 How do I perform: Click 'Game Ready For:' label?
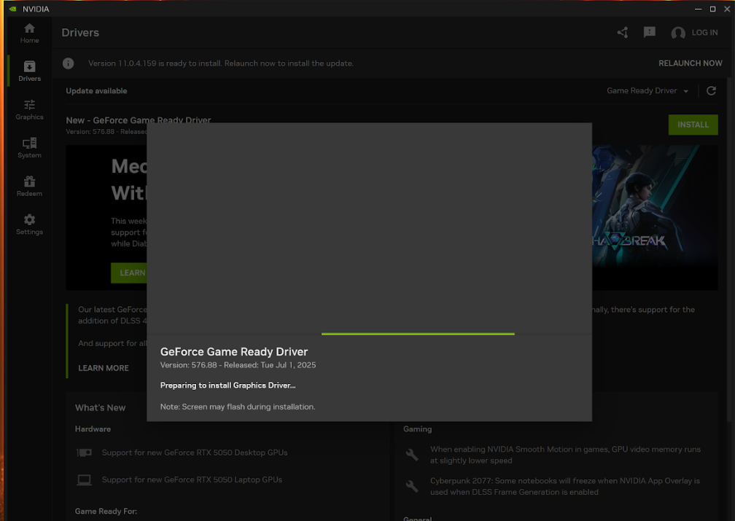tap(106, 511)
